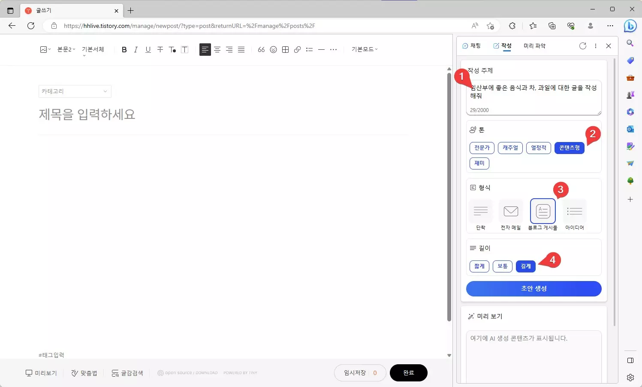Viewport: 642px width, 387px height.
Task: Switch to the 작성 tab
Action: point(502,46)
